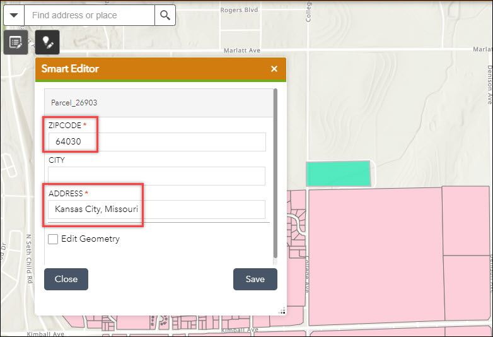Enable the Edit Geometry checkbox
Screen dimensions: 493x337
pyautogui.click(x=54, y=239)
